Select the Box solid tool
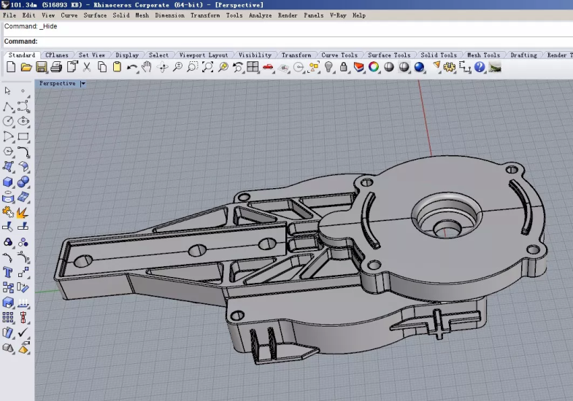573x401 pixels. click(x=8, y=182)
